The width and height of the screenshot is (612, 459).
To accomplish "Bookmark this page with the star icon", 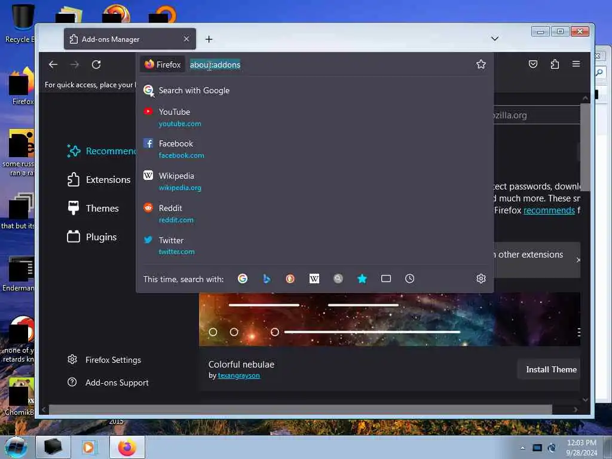I will 481,64.
